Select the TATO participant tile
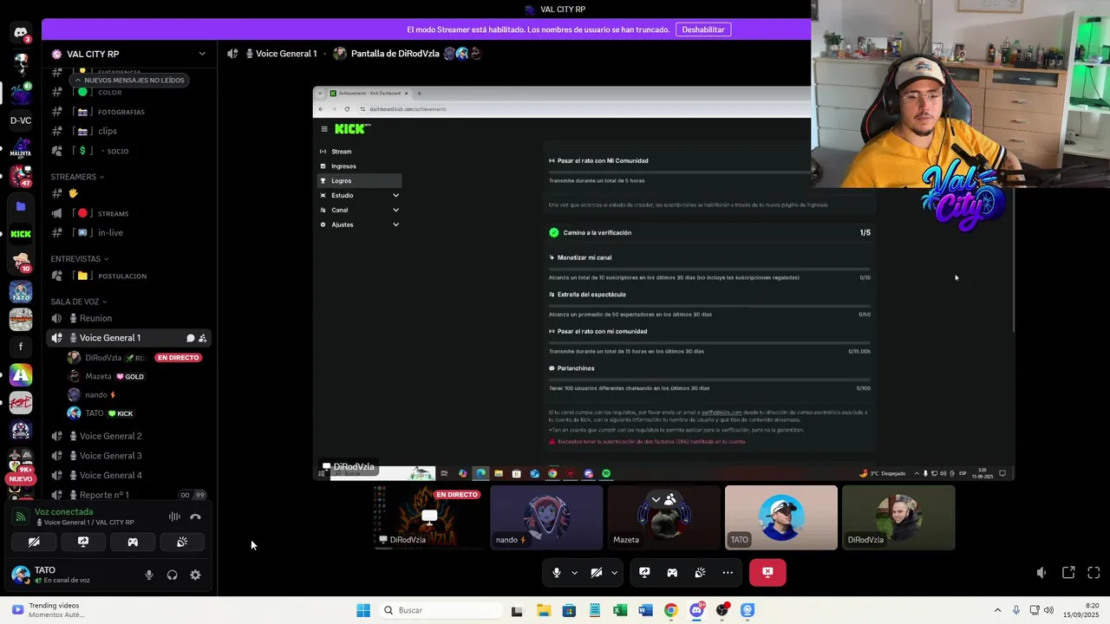This screenshot has height=624, width=1110. point(780,517)
